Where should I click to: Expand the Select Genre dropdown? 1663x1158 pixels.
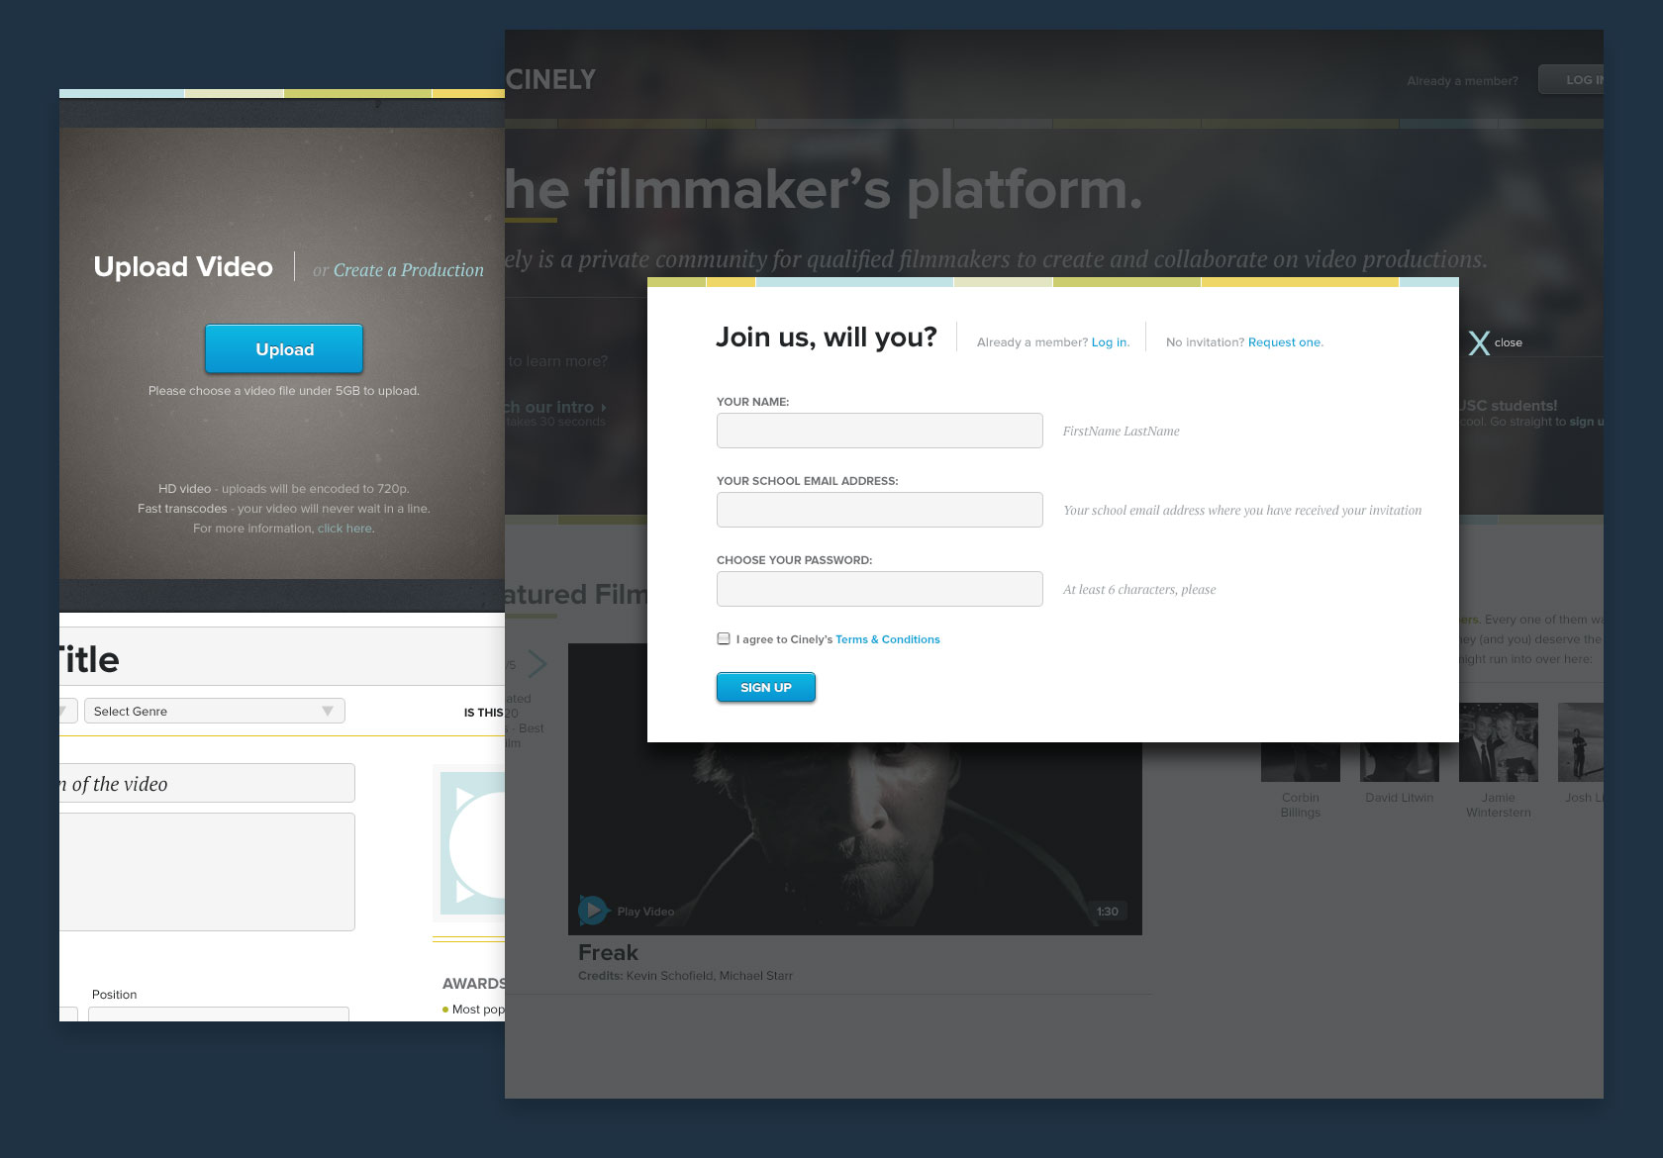[213, 711]
